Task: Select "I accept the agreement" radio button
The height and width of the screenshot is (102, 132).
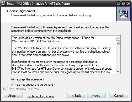Action: pyautogui.click(x=13, y=79)
